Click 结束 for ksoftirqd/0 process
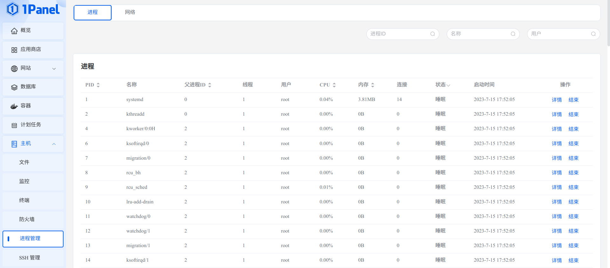Image resolution: width=610 pixels, height=268 pixels. (x=573, y=144)
